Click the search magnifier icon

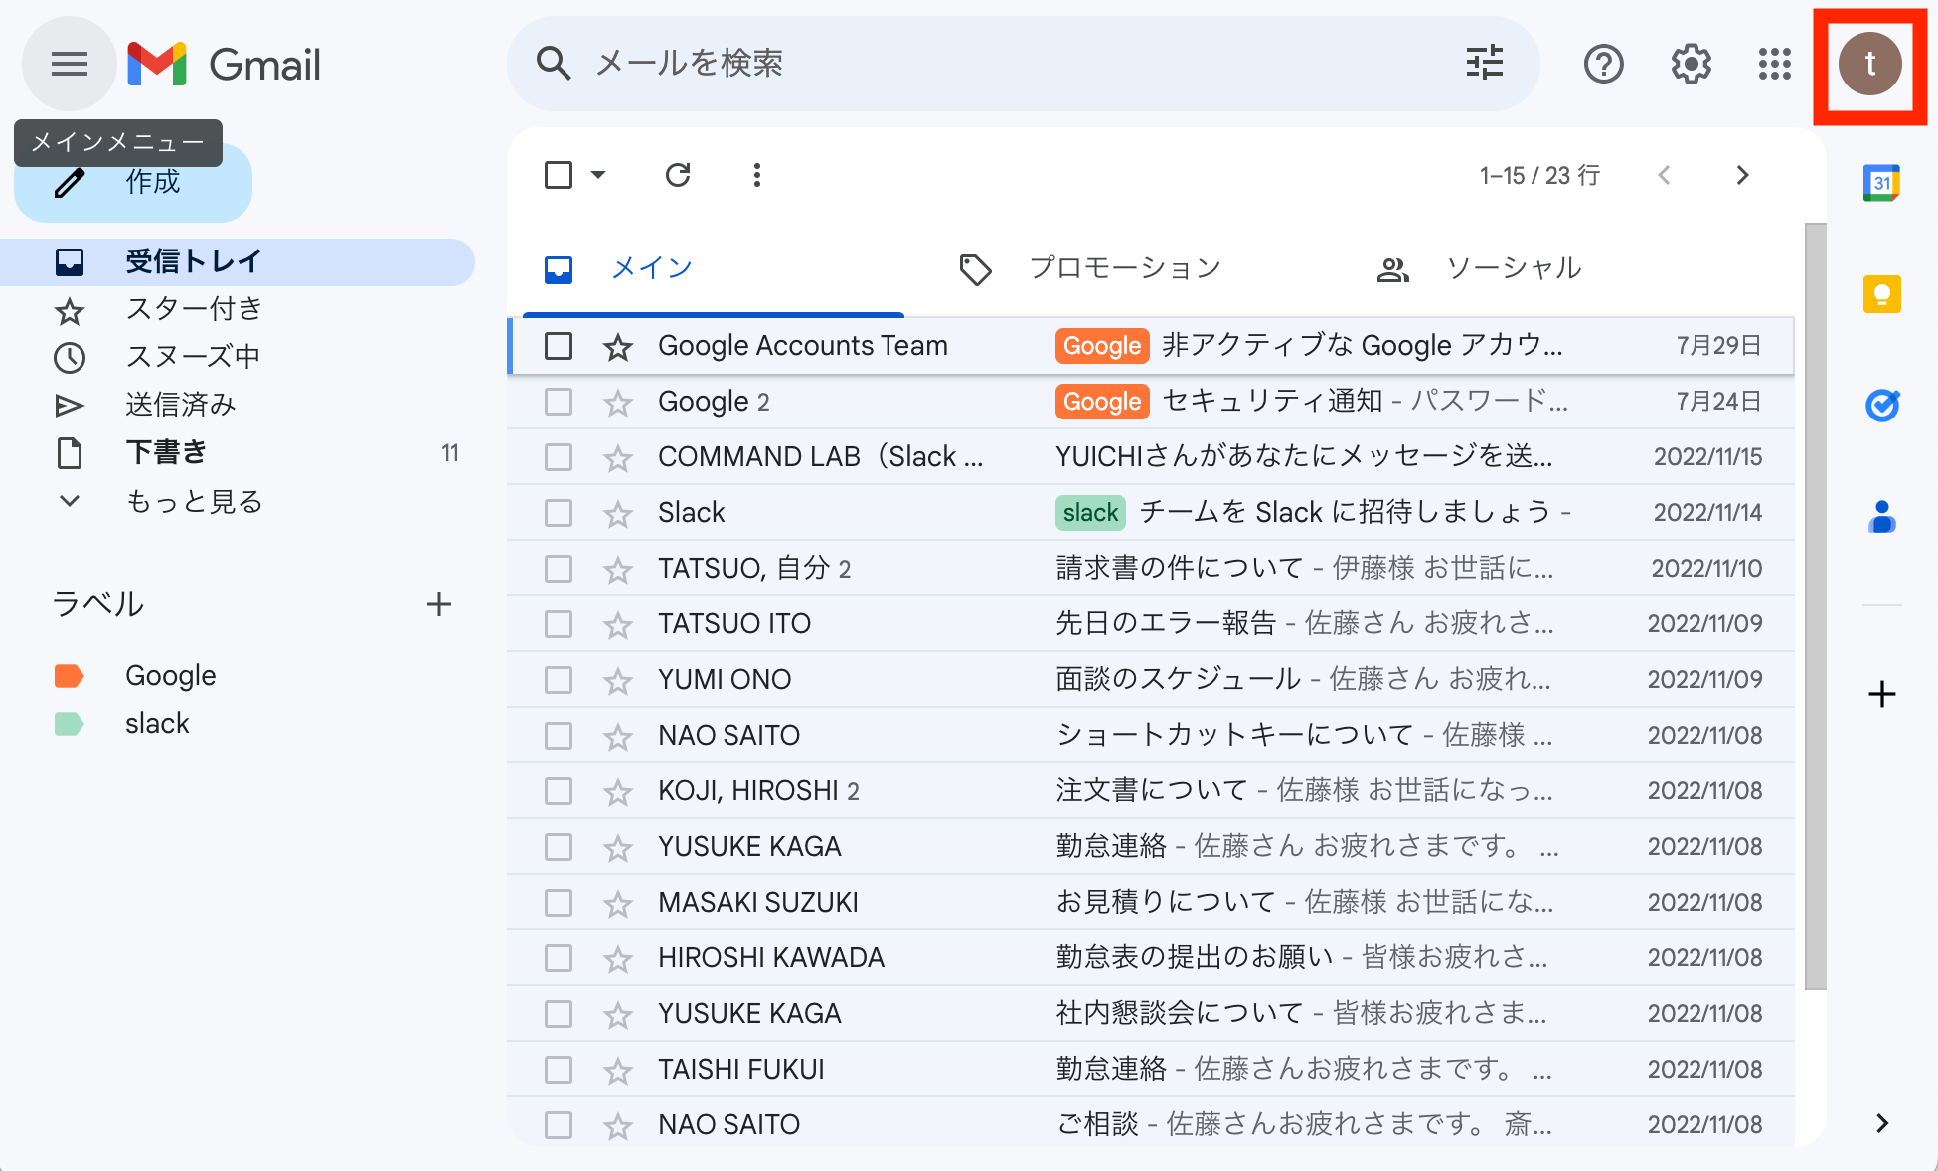(554, 64)
